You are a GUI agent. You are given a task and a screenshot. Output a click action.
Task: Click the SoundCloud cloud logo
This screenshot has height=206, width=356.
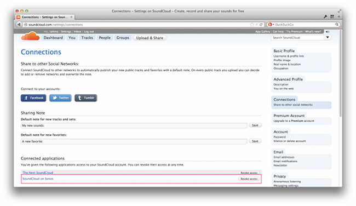(30, 36)
